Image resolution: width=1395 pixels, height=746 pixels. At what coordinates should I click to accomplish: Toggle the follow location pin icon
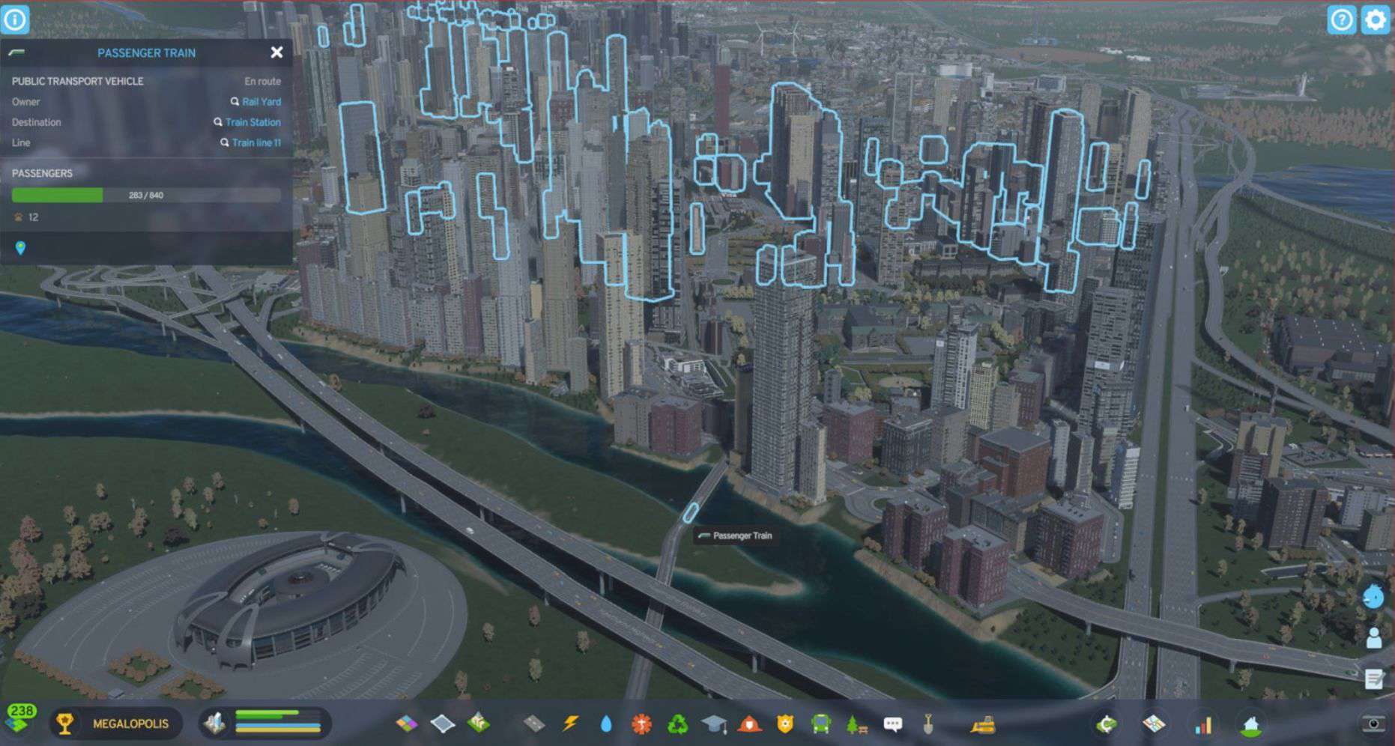[20, 248]
